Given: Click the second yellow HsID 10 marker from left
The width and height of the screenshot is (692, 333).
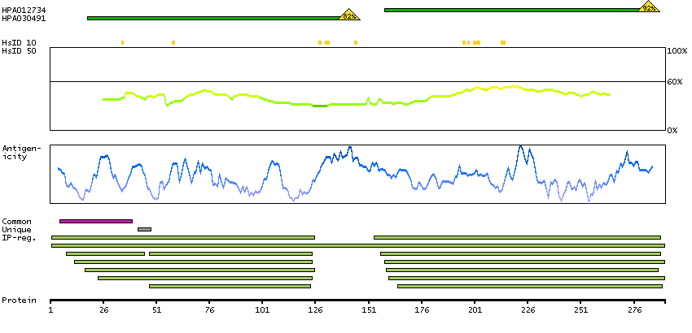Looking at the screenshot, I should click(x=173, y=42).
